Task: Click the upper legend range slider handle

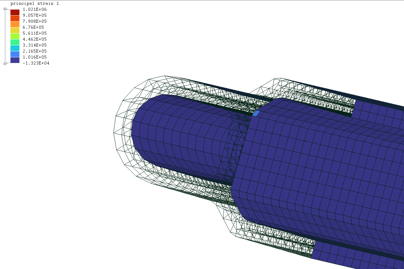Action: coord(5,9)
